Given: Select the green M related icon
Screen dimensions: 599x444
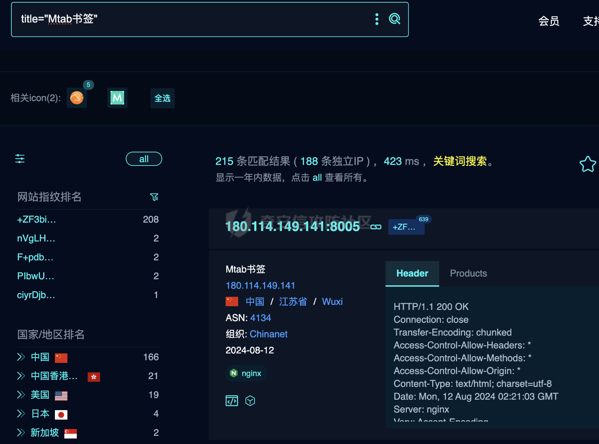Looking at the screenshot, I should pos(117,98).
